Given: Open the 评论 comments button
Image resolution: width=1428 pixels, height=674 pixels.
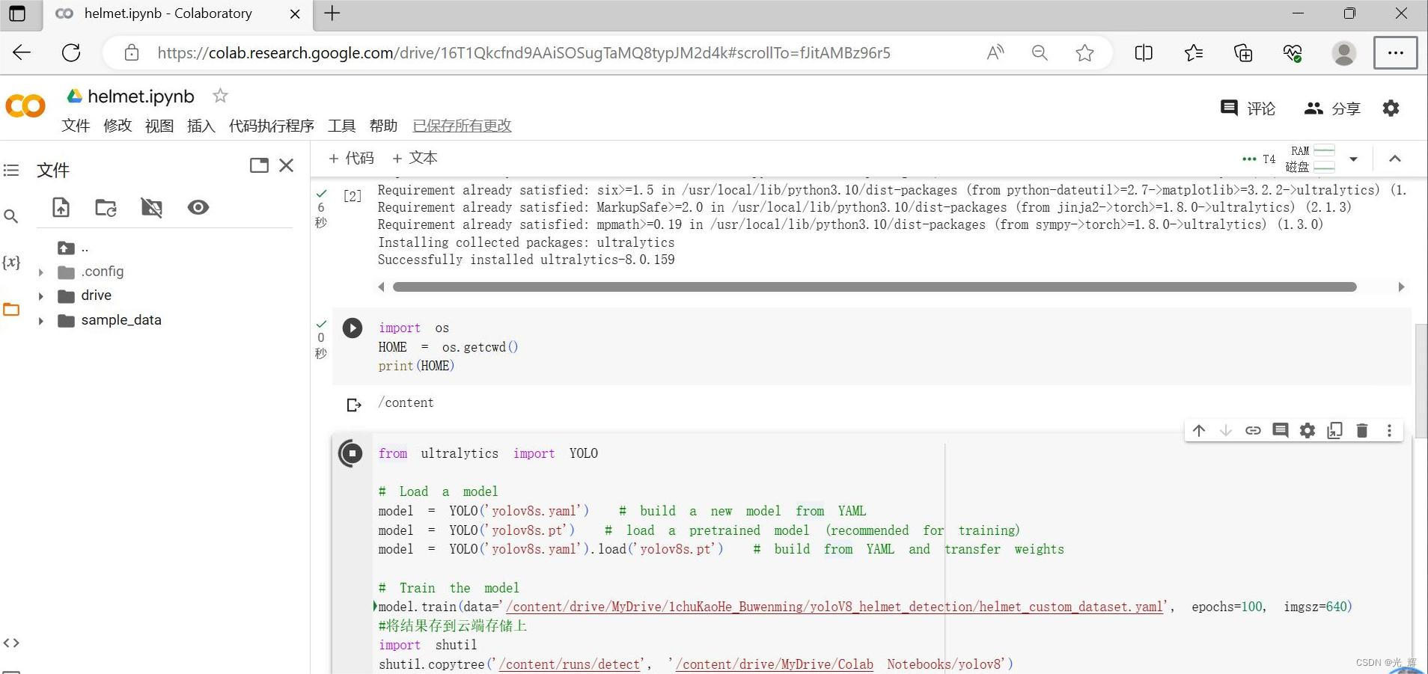Looking at the screenshot, I should 1248,108.
